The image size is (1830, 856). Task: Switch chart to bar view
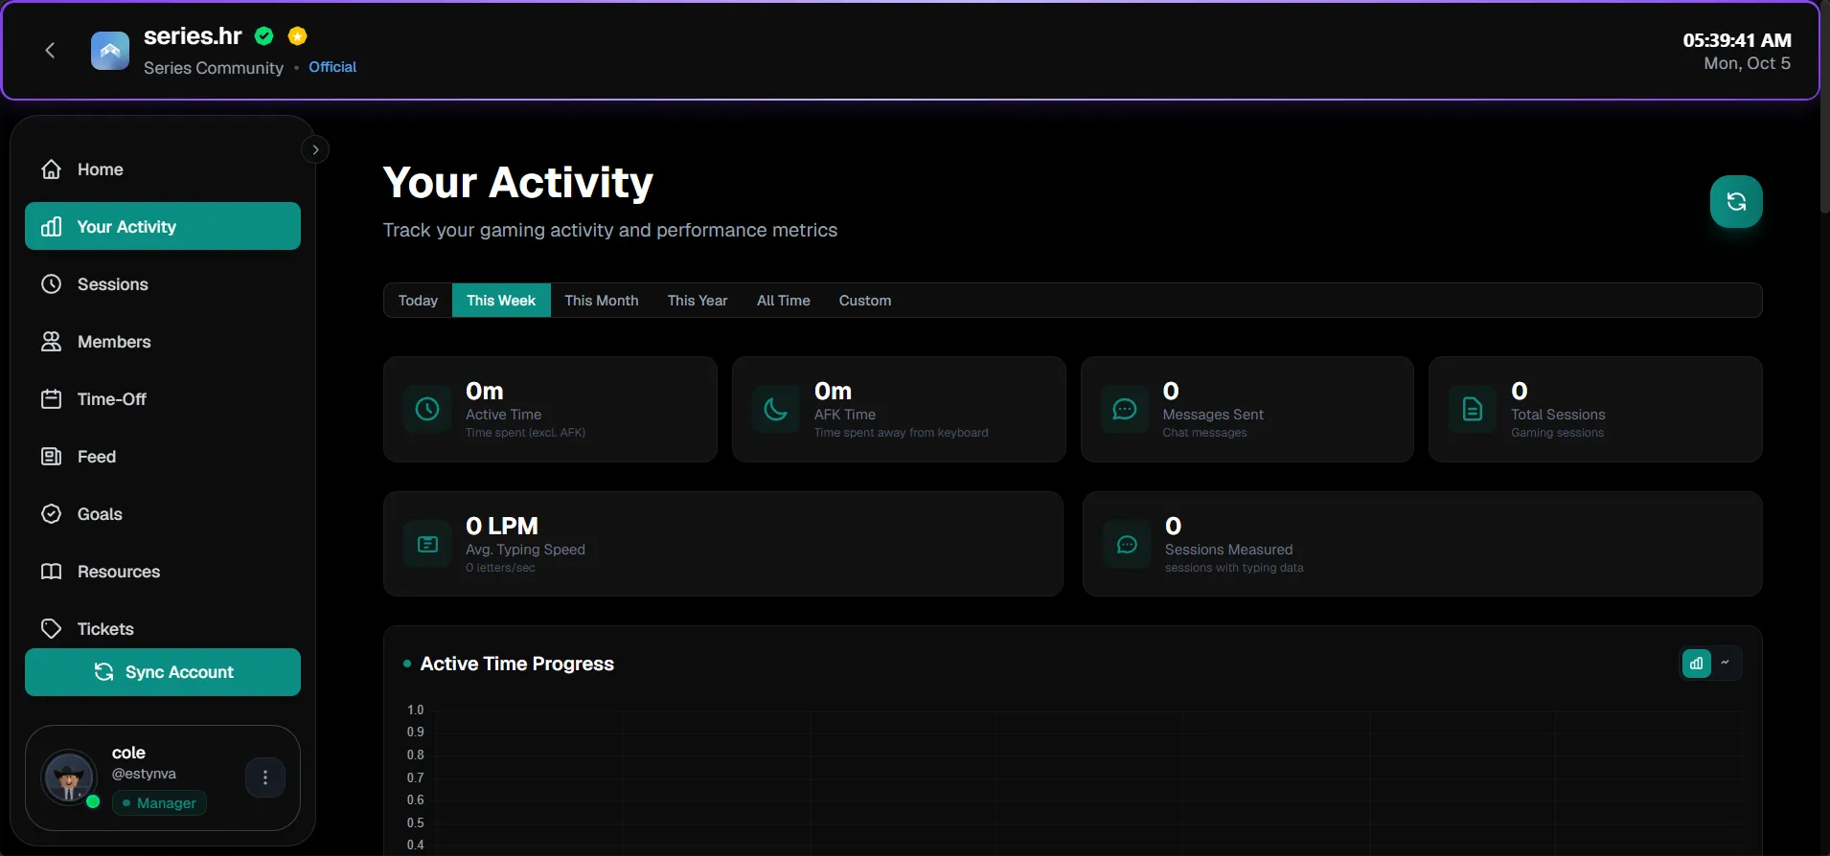(x=1697, y=664)
